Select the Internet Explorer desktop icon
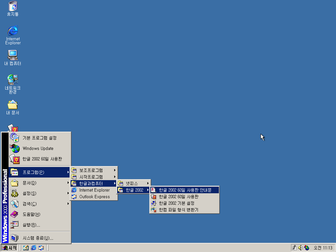336x252 pixels. [x=13, y=35]
